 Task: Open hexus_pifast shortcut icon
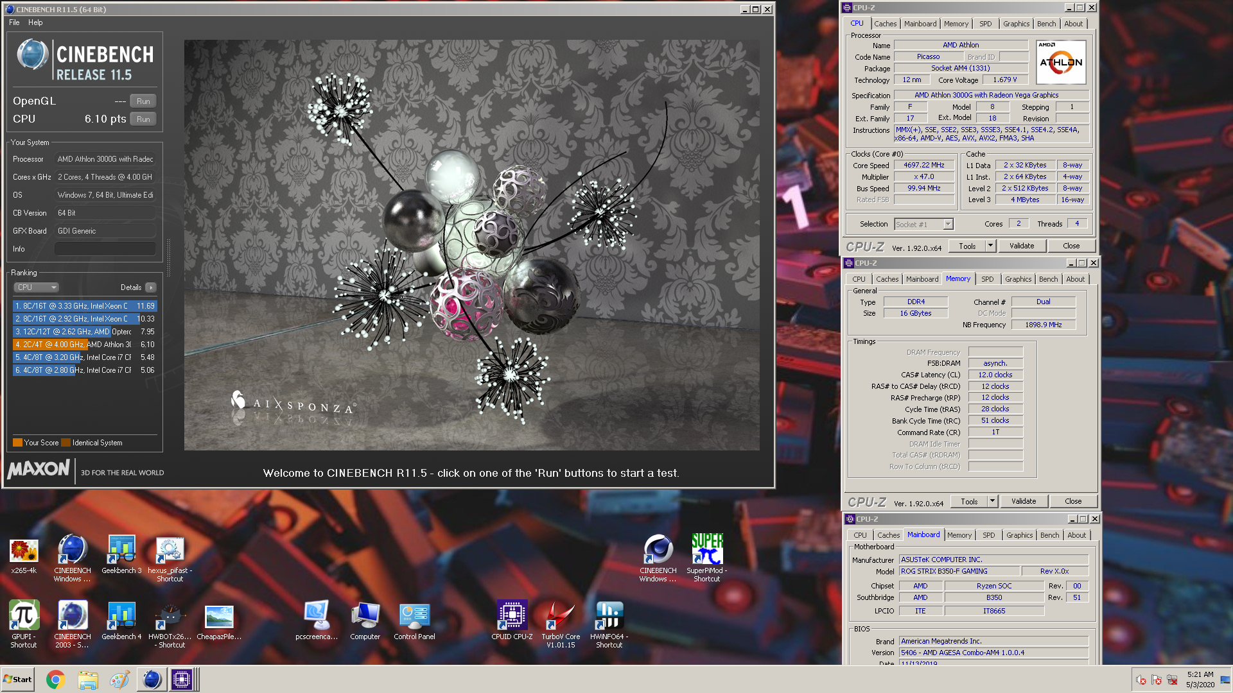[x=170, y=558]
